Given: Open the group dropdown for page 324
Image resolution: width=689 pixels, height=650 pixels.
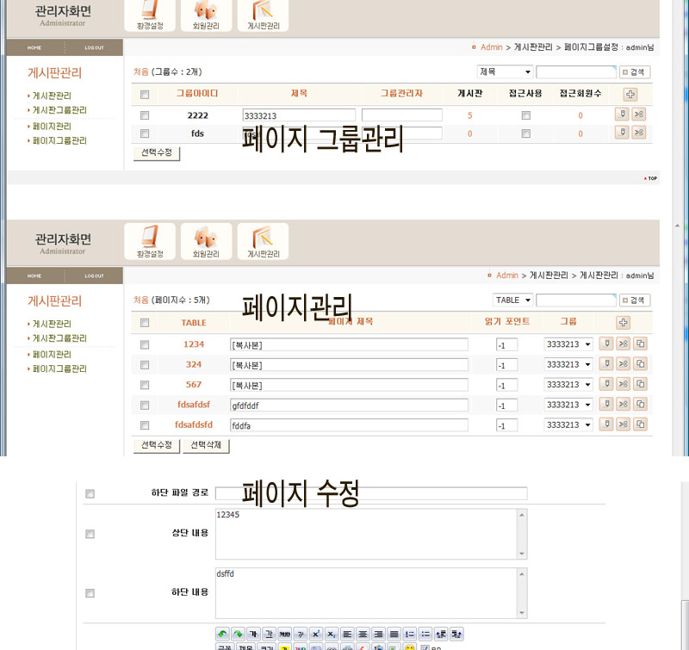Looking at the screenshot, I should coord(568,364).
